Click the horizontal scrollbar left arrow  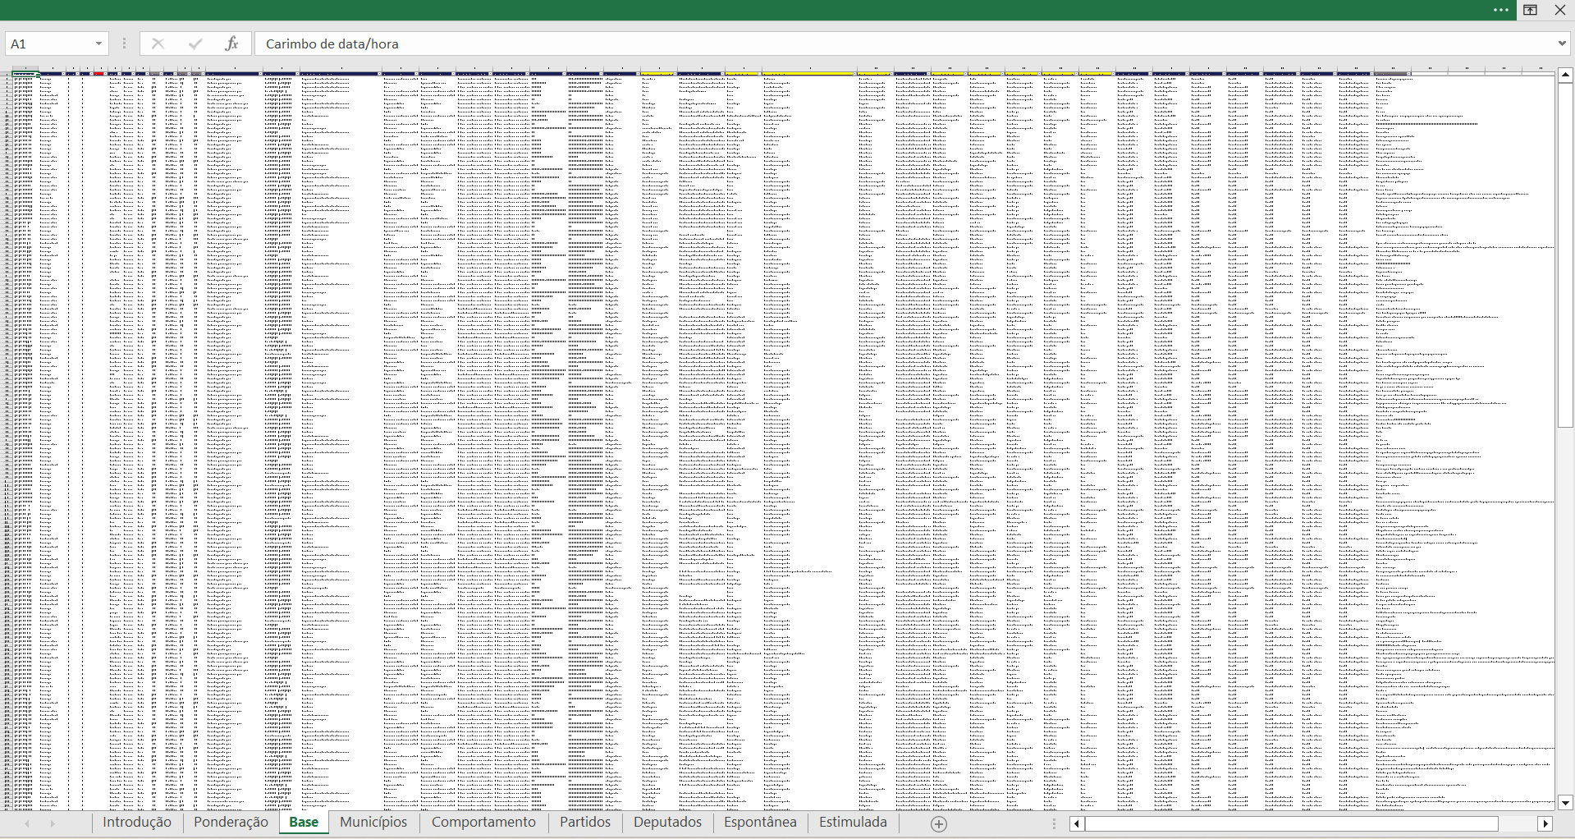coord(1076,823)
